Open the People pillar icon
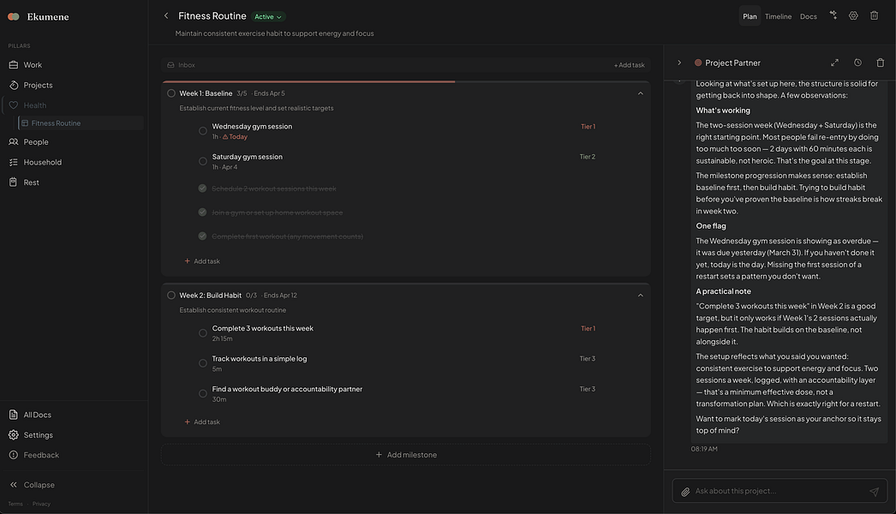Screen dimensions: 896x514 (13, 142)
